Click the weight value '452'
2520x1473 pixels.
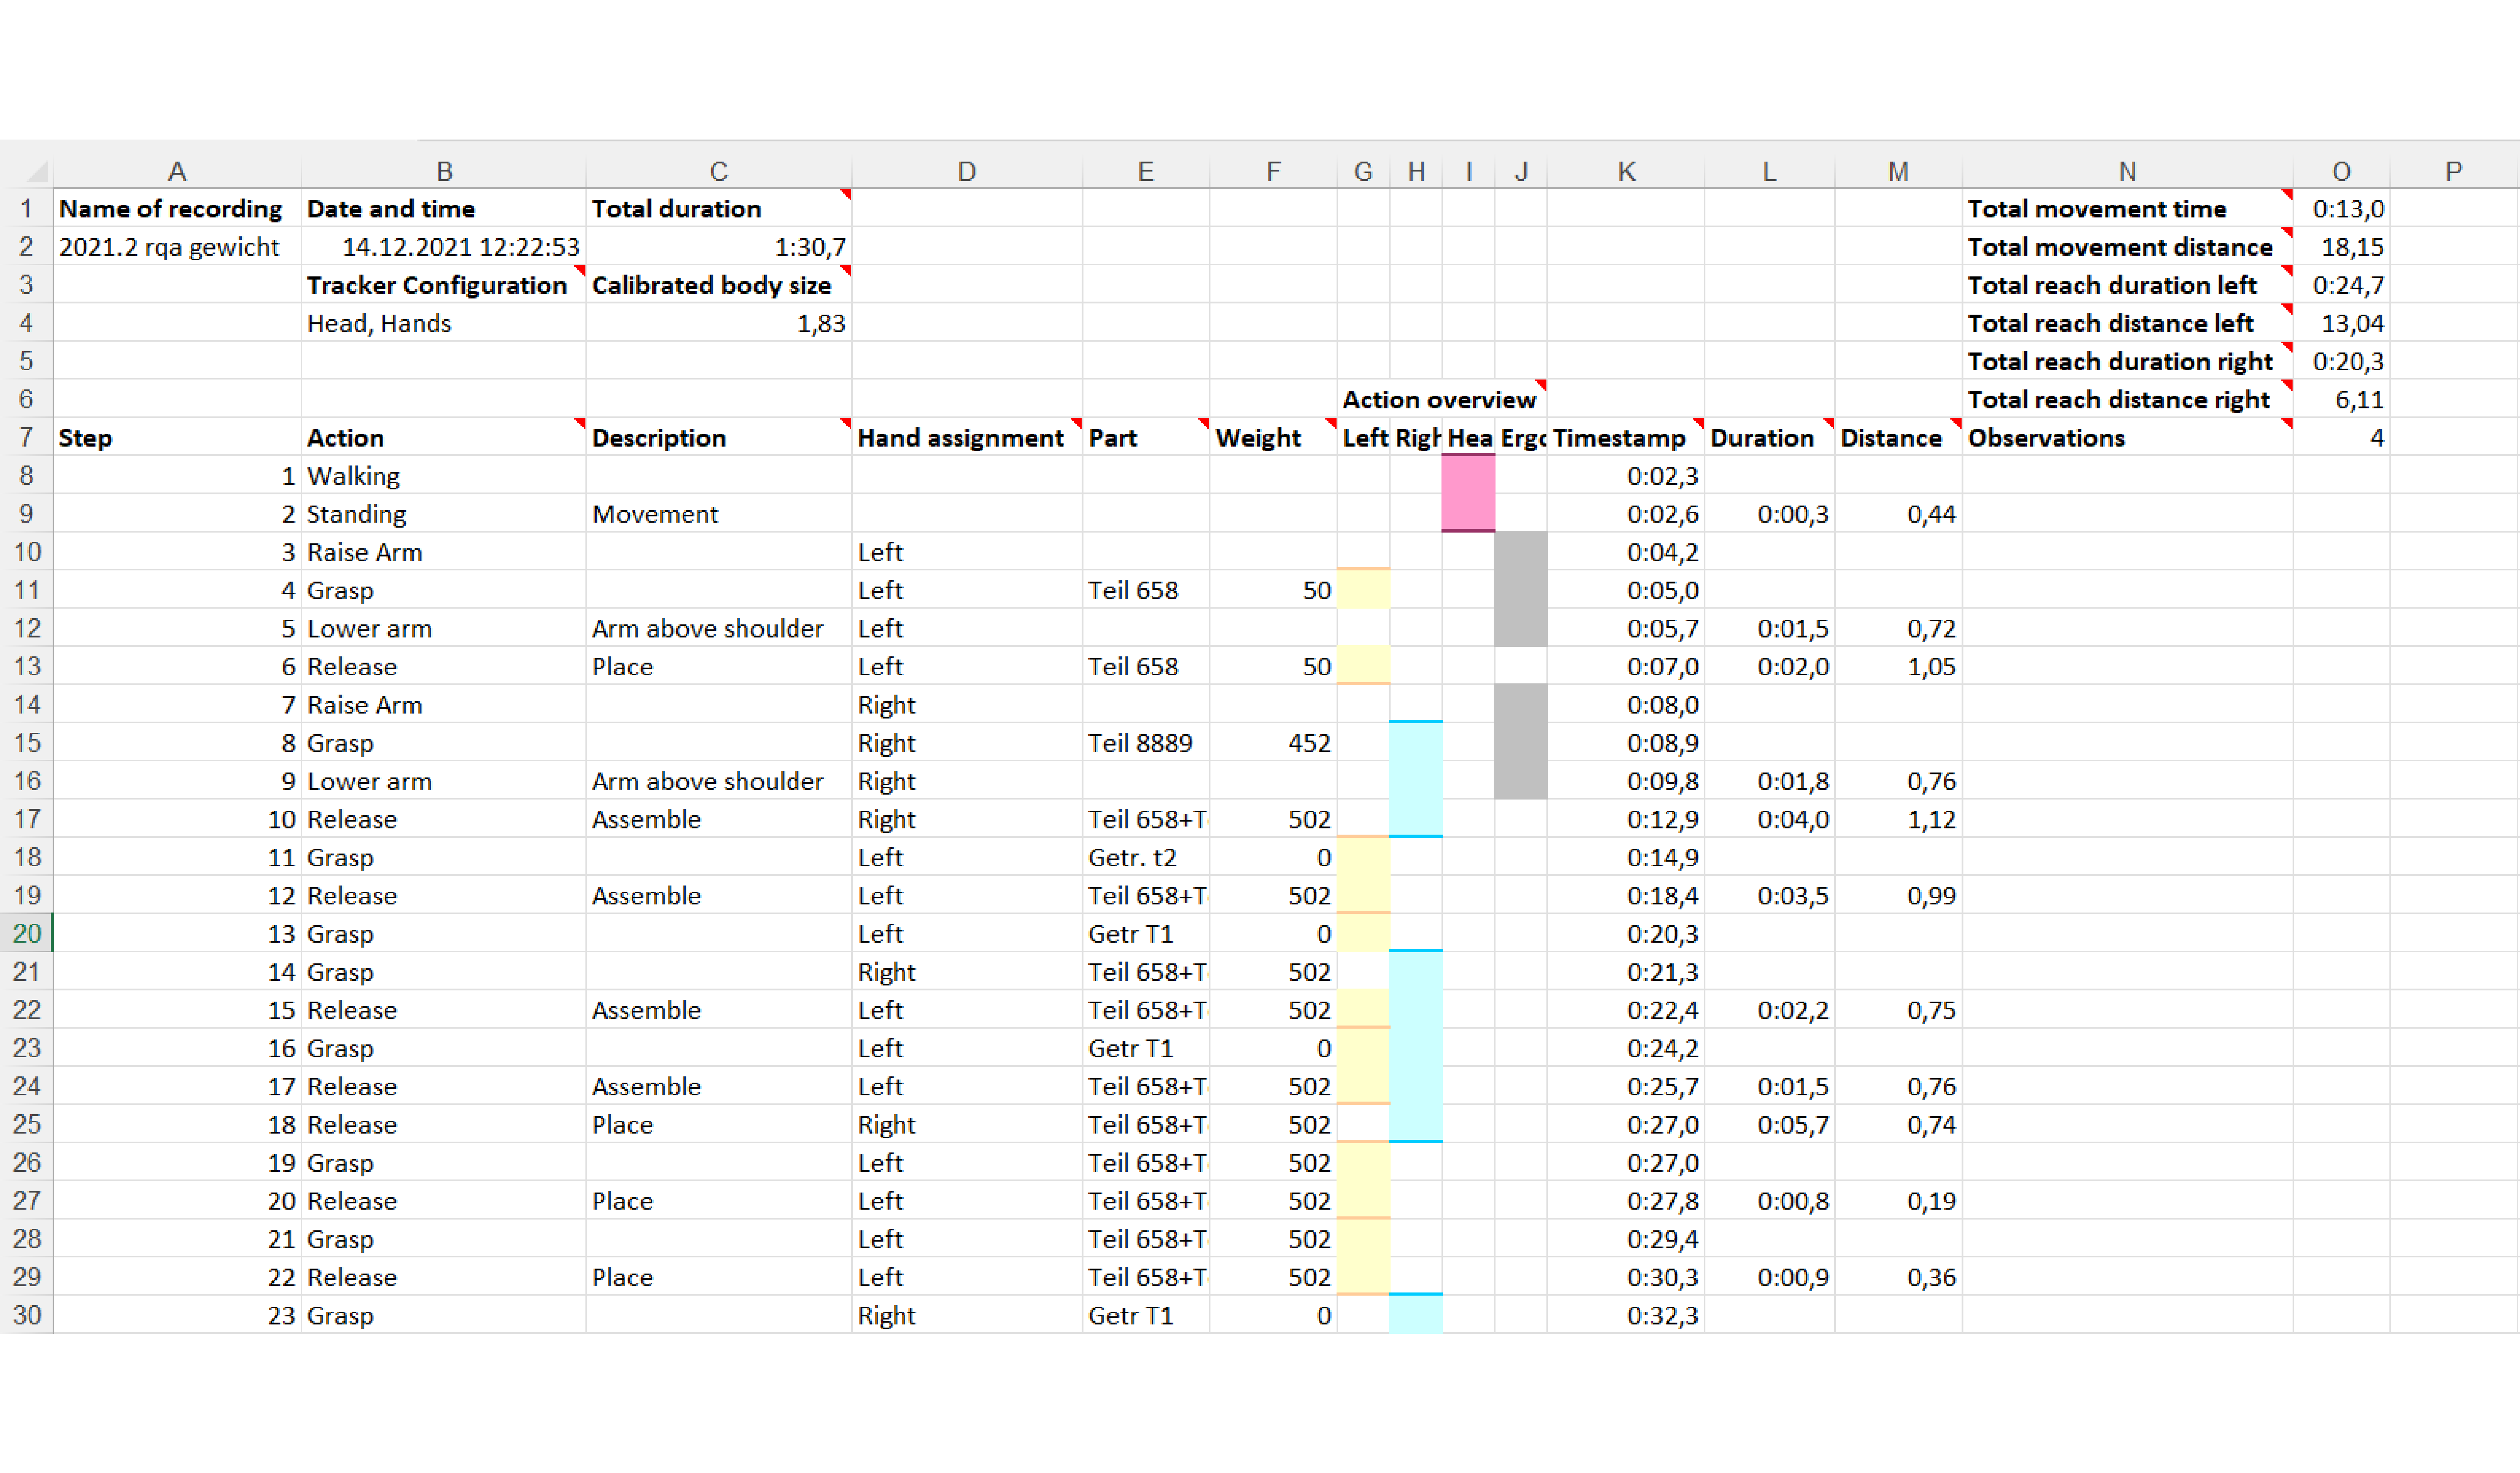click(1273, 742)
